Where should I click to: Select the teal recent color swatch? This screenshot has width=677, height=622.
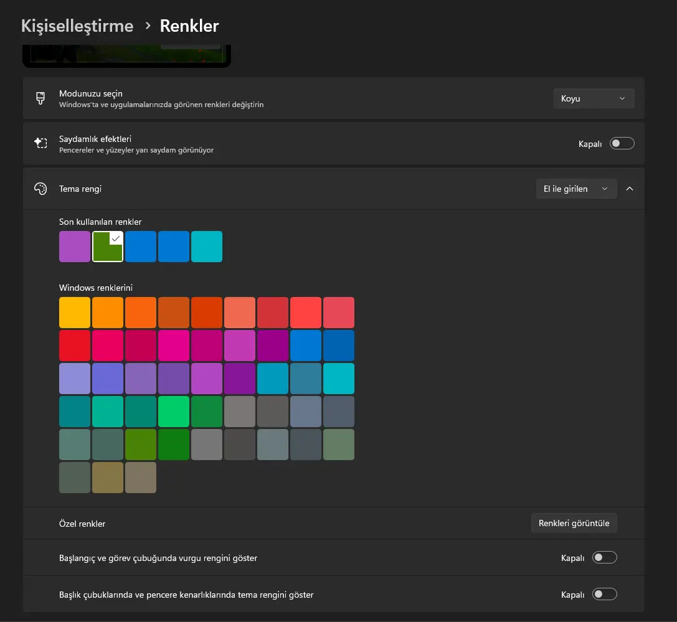click(206, 247)
